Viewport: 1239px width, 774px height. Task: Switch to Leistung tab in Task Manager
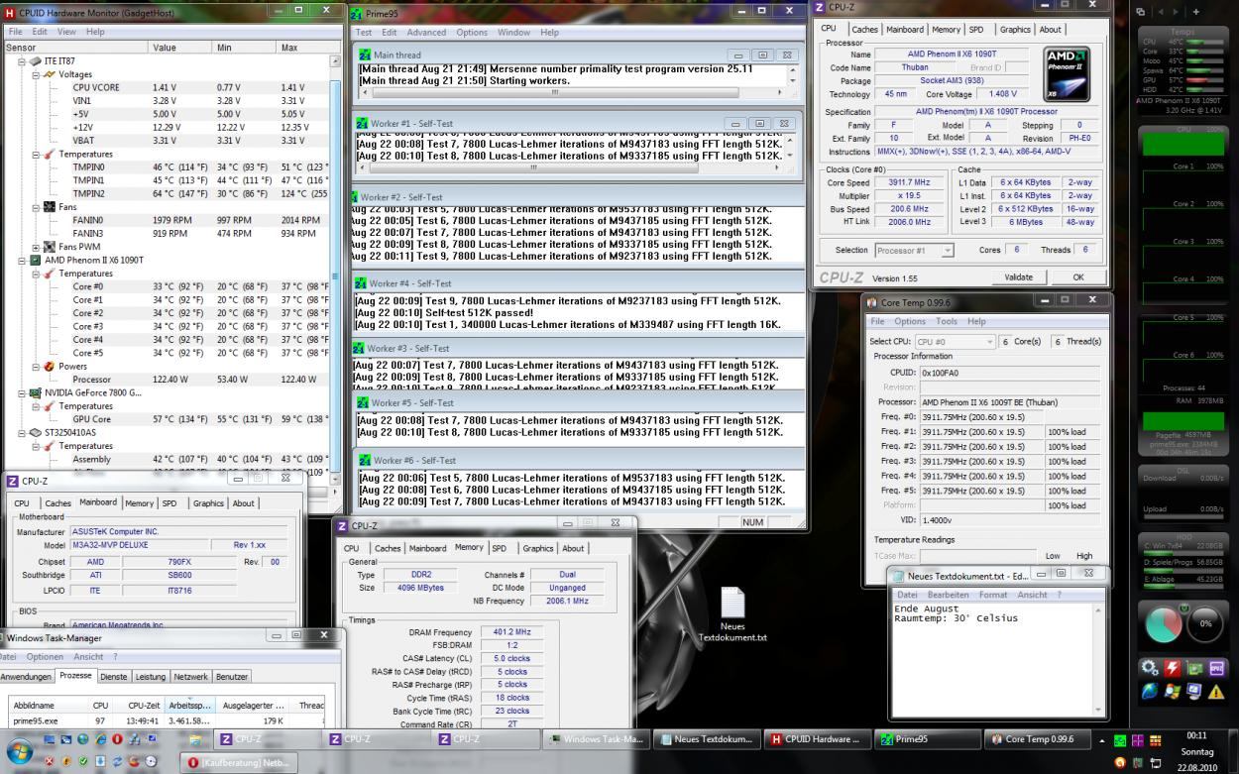[x=150, y=677]
